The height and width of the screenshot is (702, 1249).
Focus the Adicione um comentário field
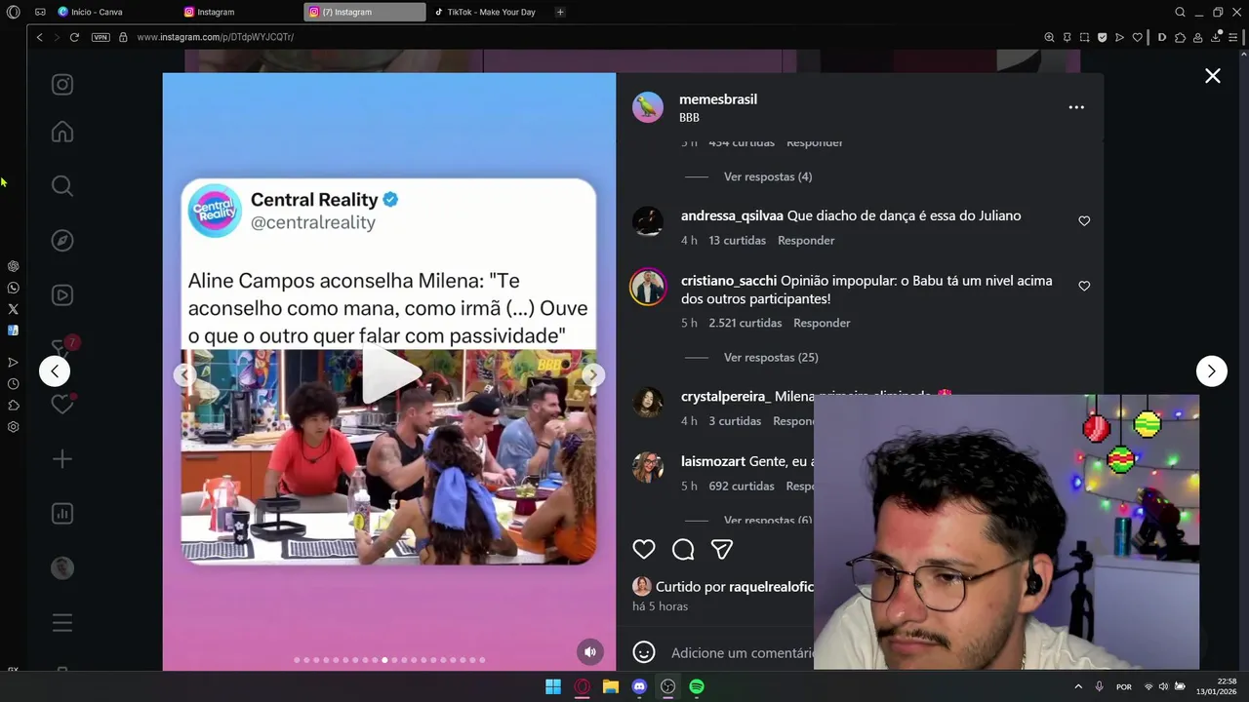(x=742, y=652)
